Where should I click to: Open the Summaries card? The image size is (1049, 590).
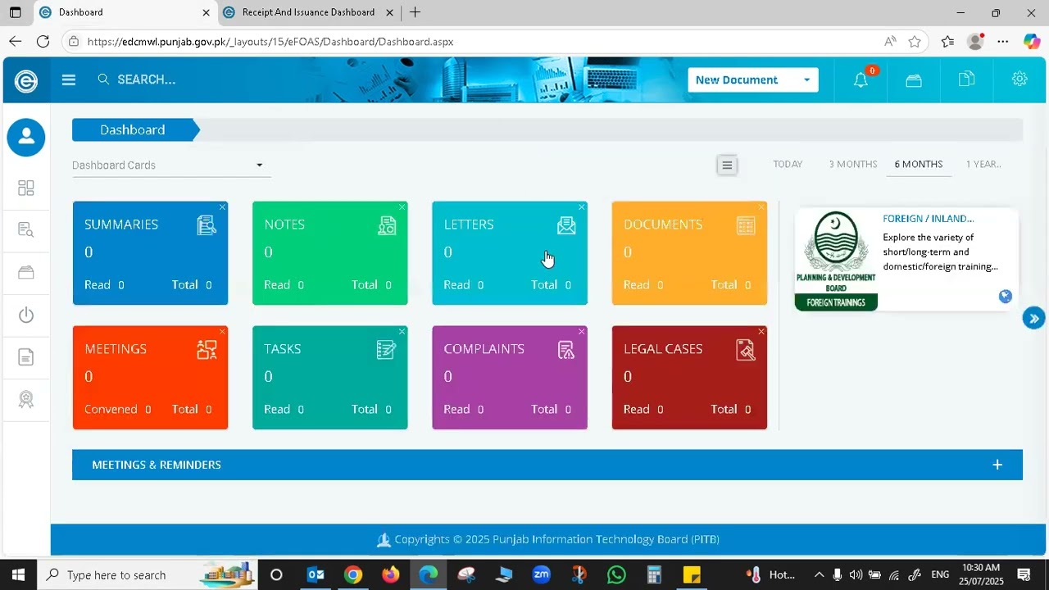pos(150,253)
